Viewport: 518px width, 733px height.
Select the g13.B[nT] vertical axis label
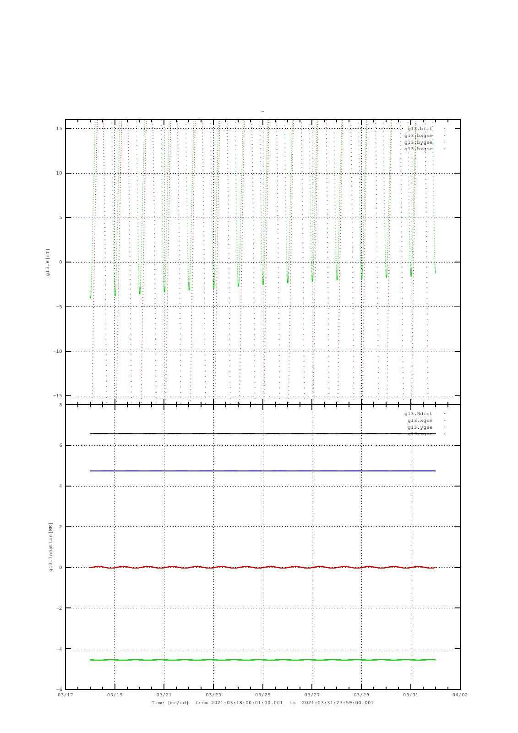point(48,262)
